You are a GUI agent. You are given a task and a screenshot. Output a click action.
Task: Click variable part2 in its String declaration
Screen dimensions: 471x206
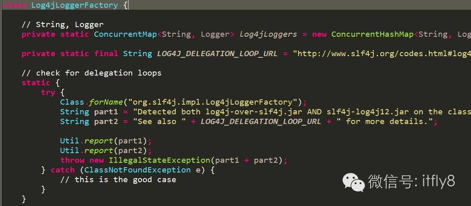[x=106, y=122]
